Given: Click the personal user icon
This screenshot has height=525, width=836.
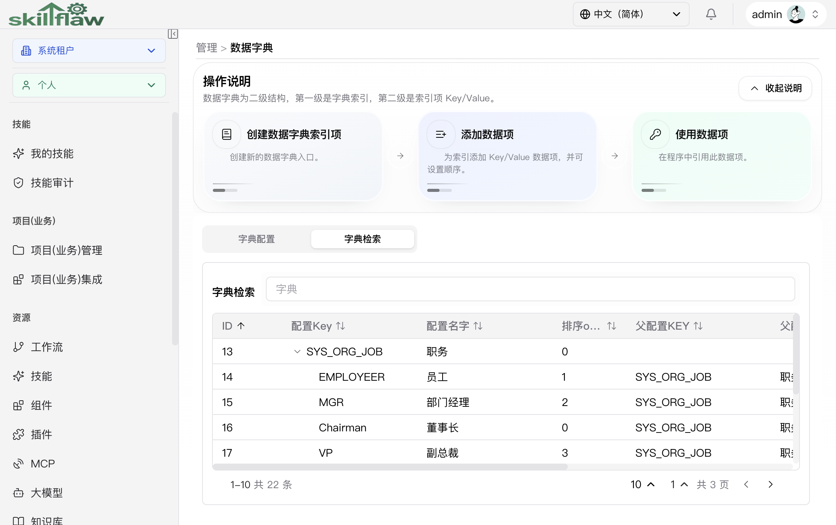Looking at the screenshot, I should (26, 85).
